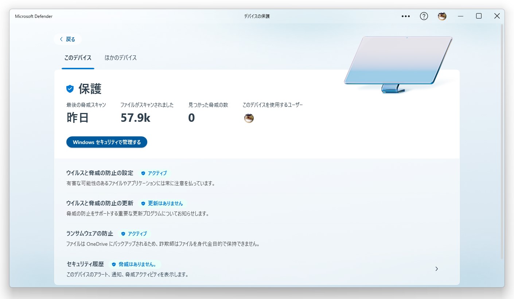The height and width of the screenshot is (299, 514).
Task: Click the 57.9k scanned files counter
Action: (x=135, y=118)
